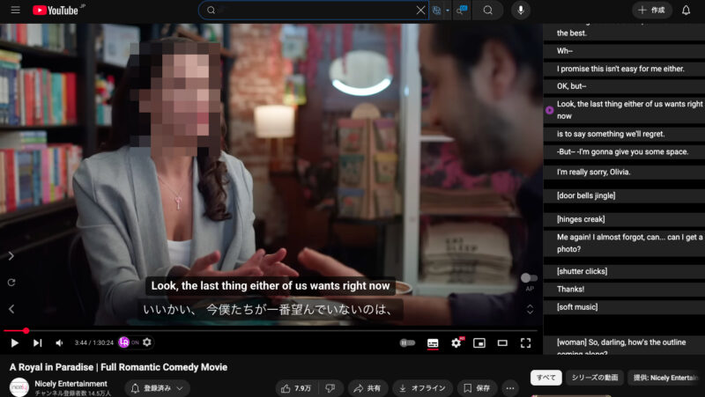This screenshot has height=397, width=705.
Task: Switch to theater mode
Action: 502,343
